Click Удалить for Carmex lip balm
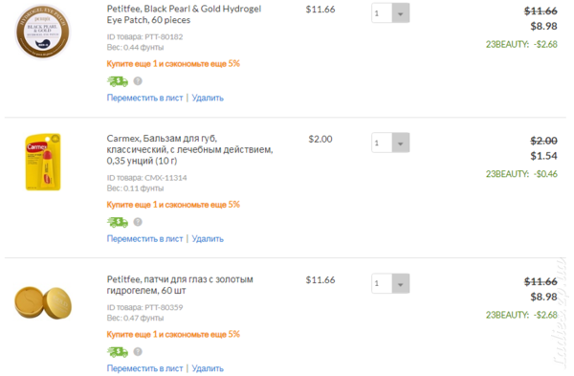Image resolution: width=574 pixels, height=376 pixels. point(208,238)
